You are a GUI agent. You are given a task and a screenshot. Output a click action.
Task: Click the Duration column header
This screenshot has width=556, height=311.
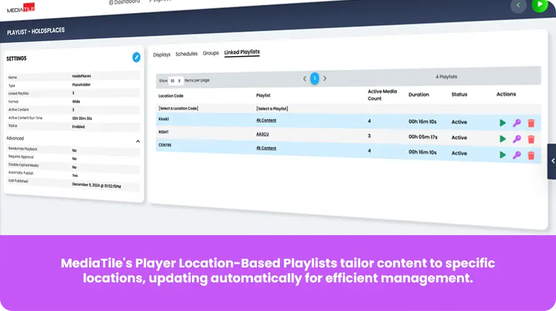click(419, 95)
